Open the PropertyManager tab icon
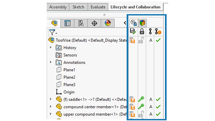The image size is (215, 121). tap(67, 23)
